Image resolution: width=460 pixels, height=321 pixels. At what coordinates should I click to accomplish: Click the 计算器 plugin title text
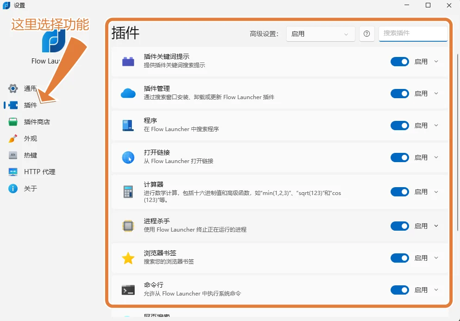click(154, 184)
